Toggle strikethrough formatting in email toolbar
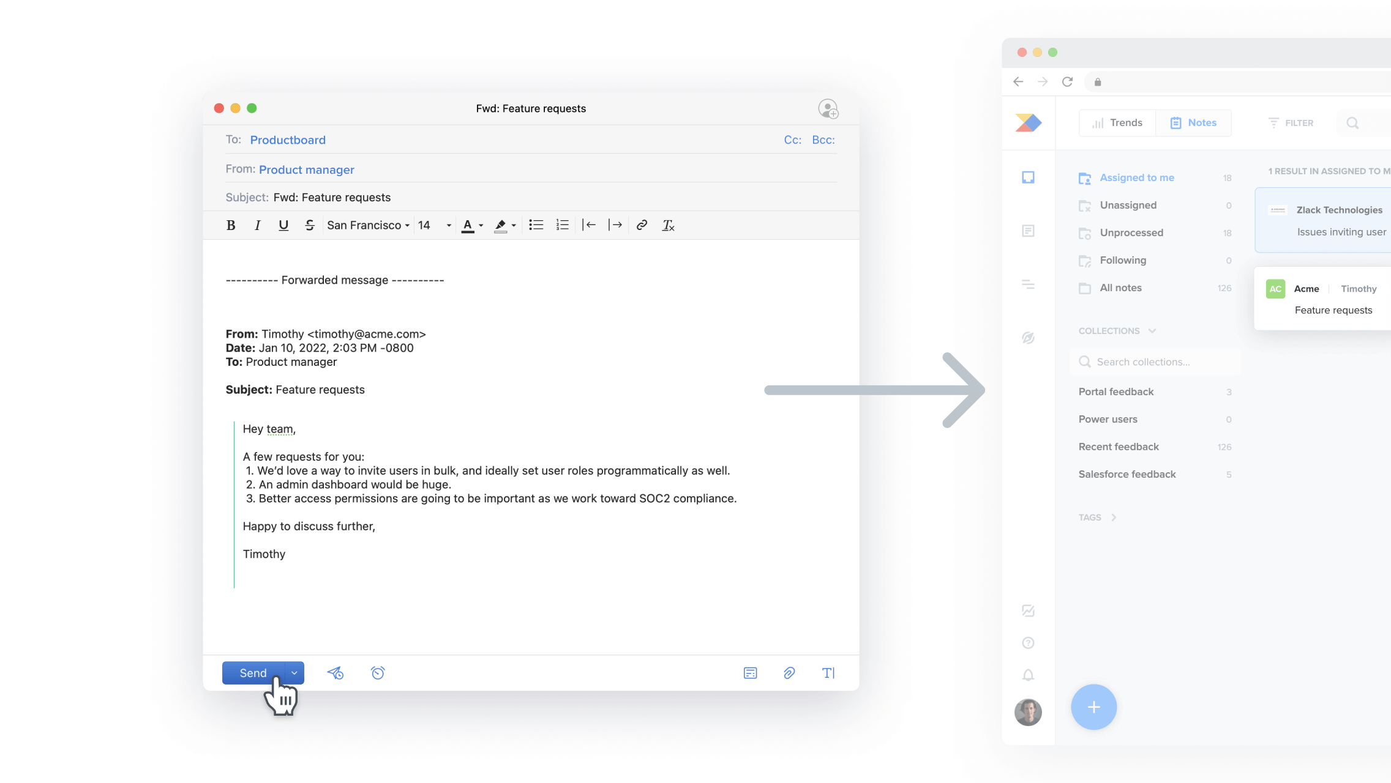 (310, 225)
